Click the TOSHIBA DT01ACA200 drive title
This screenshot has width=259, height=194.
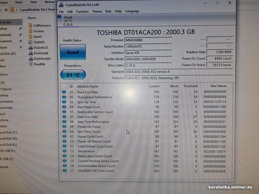(145, 32)
